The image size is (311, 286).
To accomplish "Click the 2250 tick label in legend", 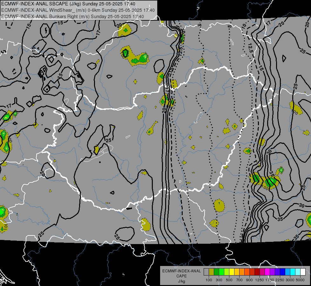I will (x=280, y=280).
